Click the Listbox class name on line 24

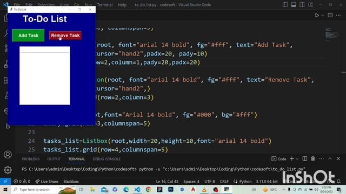coord(95,141)
